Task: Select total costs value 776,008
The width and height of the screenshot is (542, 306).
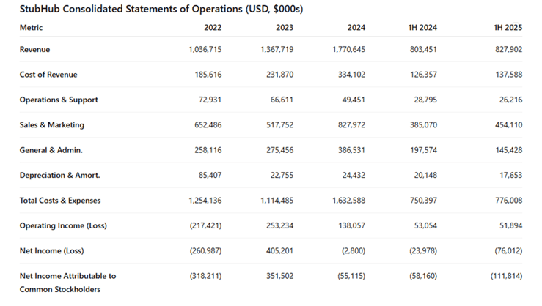Action: point(508,201)
